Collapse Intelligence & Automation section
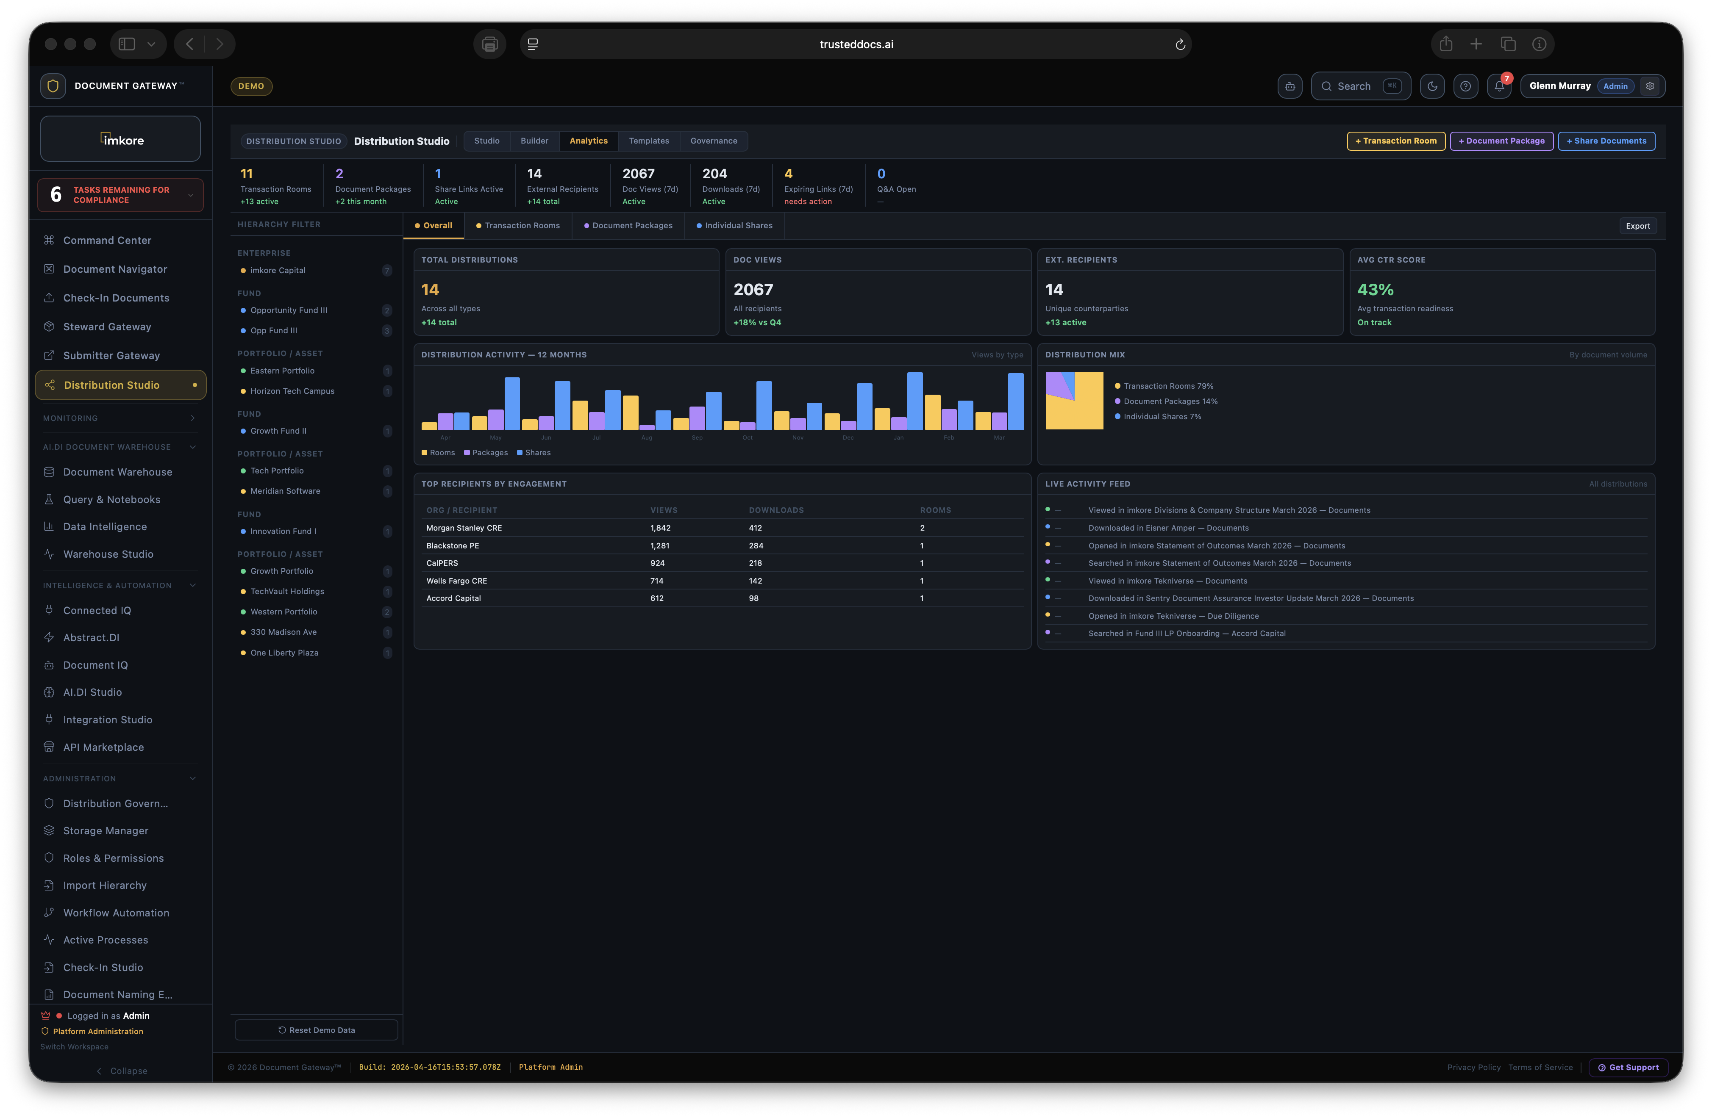 click(x=192, y=586)
